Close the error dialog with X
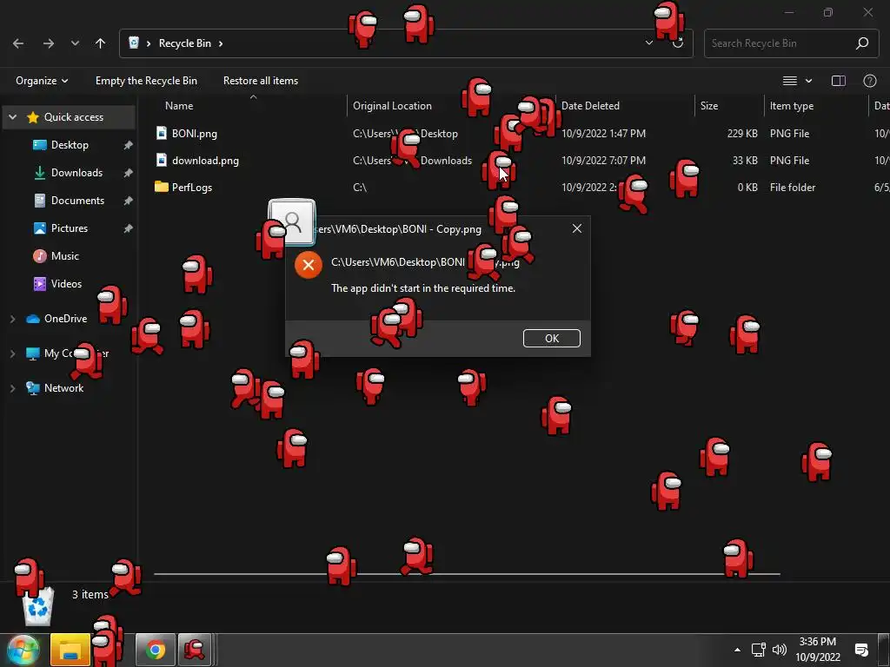 pos(577,228)
